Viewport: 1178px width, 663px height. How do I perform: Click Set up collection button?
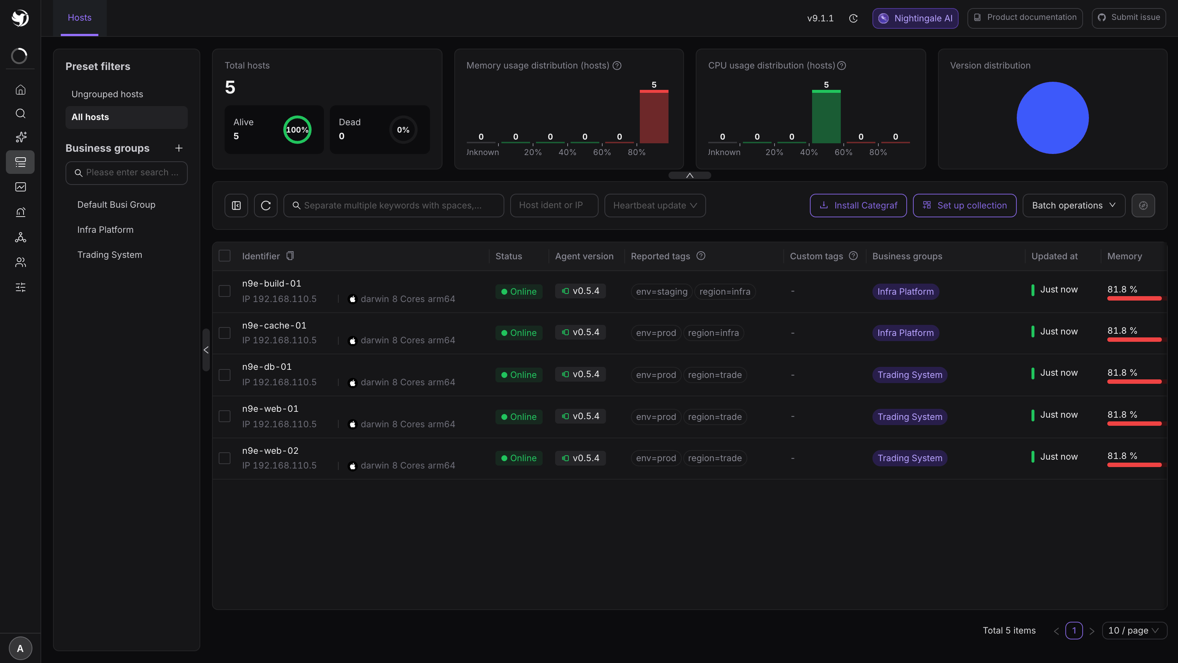(x=964, y=206)
